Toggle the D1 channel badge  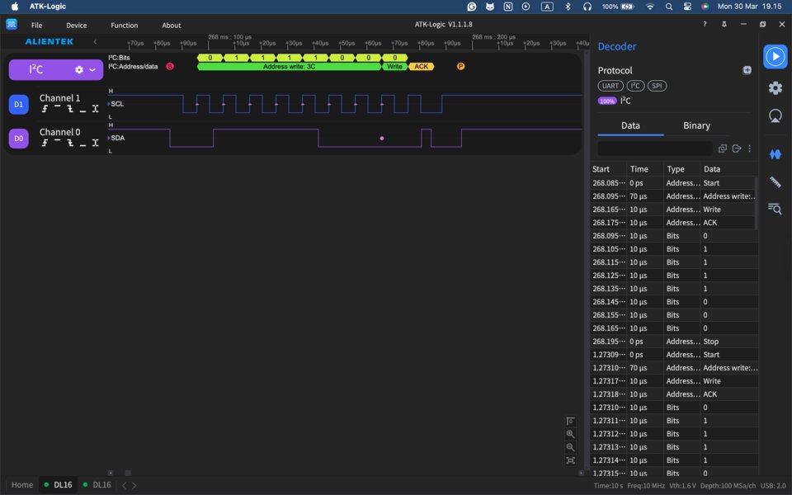18,104
